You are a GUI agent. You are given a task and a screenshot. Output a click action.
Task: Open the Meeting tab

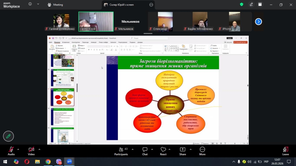point(55,5)
